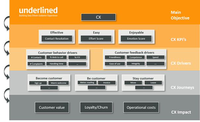Select the CX KPI's row label

click(x=178, y=40)
